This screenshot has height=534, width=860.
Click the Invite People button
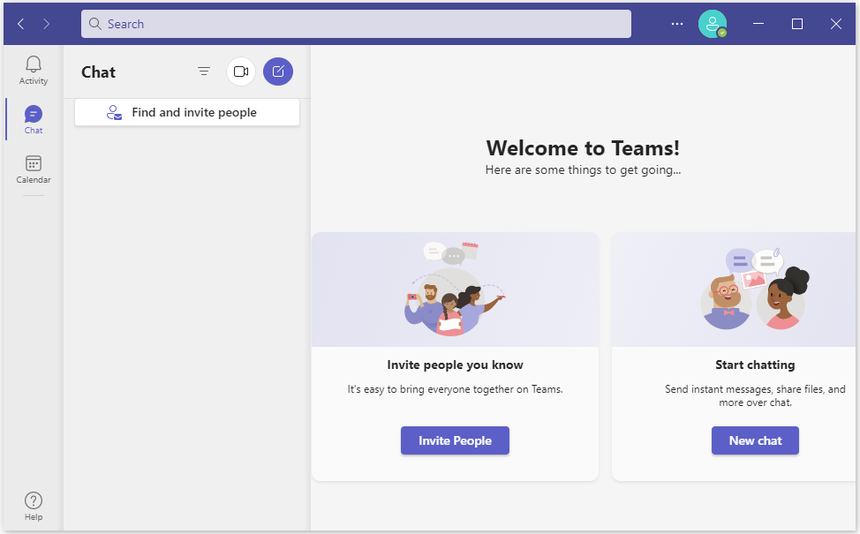click(456, 440)
